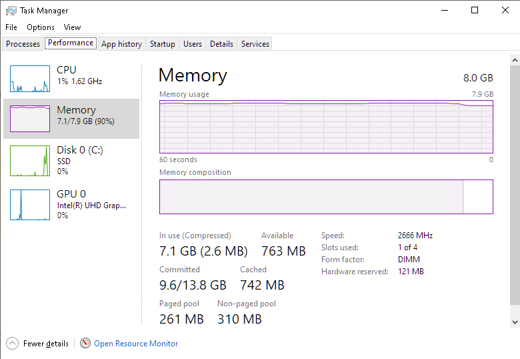The image size is (520, 359).
Task: Click the Cached value 742 MB
Action: [262, 285]
